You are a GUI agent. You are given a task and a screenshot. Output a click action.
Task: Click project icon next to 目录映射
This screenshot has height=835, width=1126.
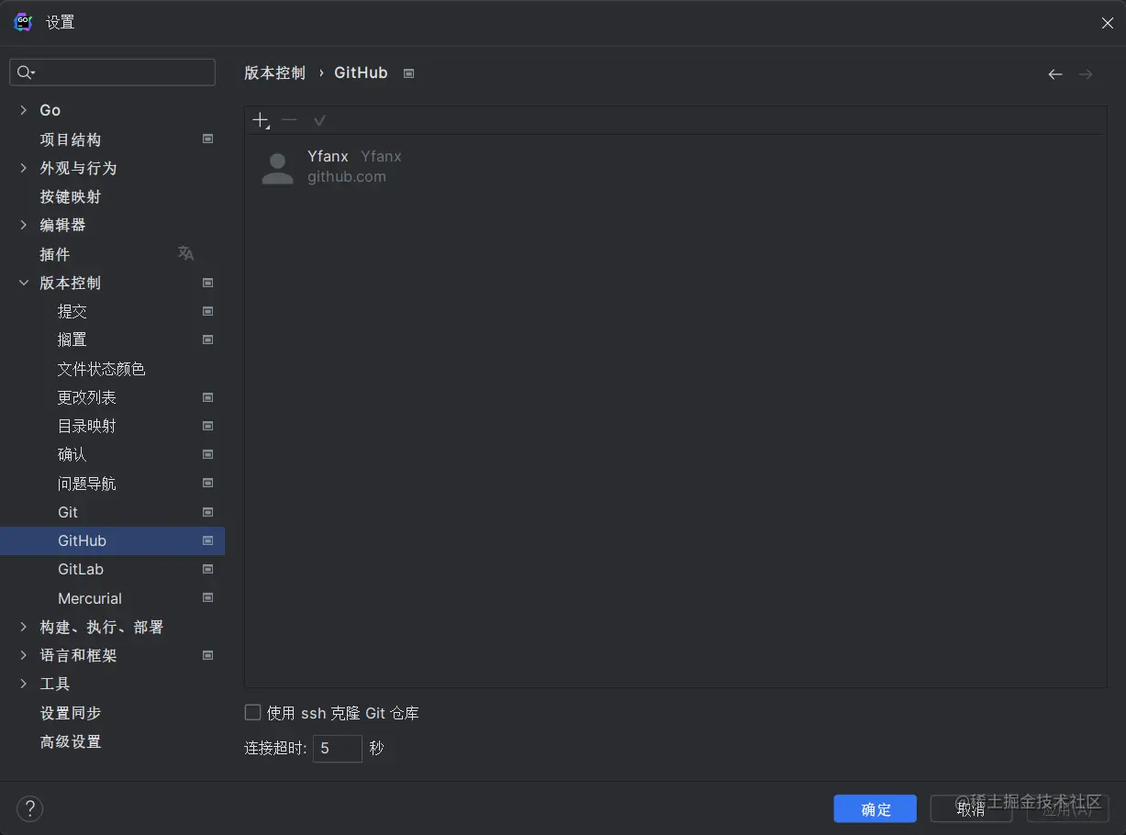(208, 426)
